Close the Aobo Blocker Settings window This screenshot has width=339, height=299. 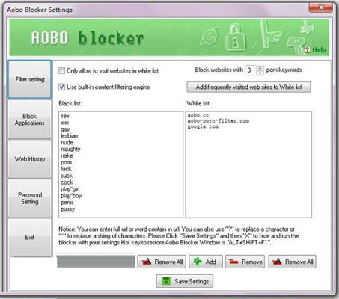(321, 7)
